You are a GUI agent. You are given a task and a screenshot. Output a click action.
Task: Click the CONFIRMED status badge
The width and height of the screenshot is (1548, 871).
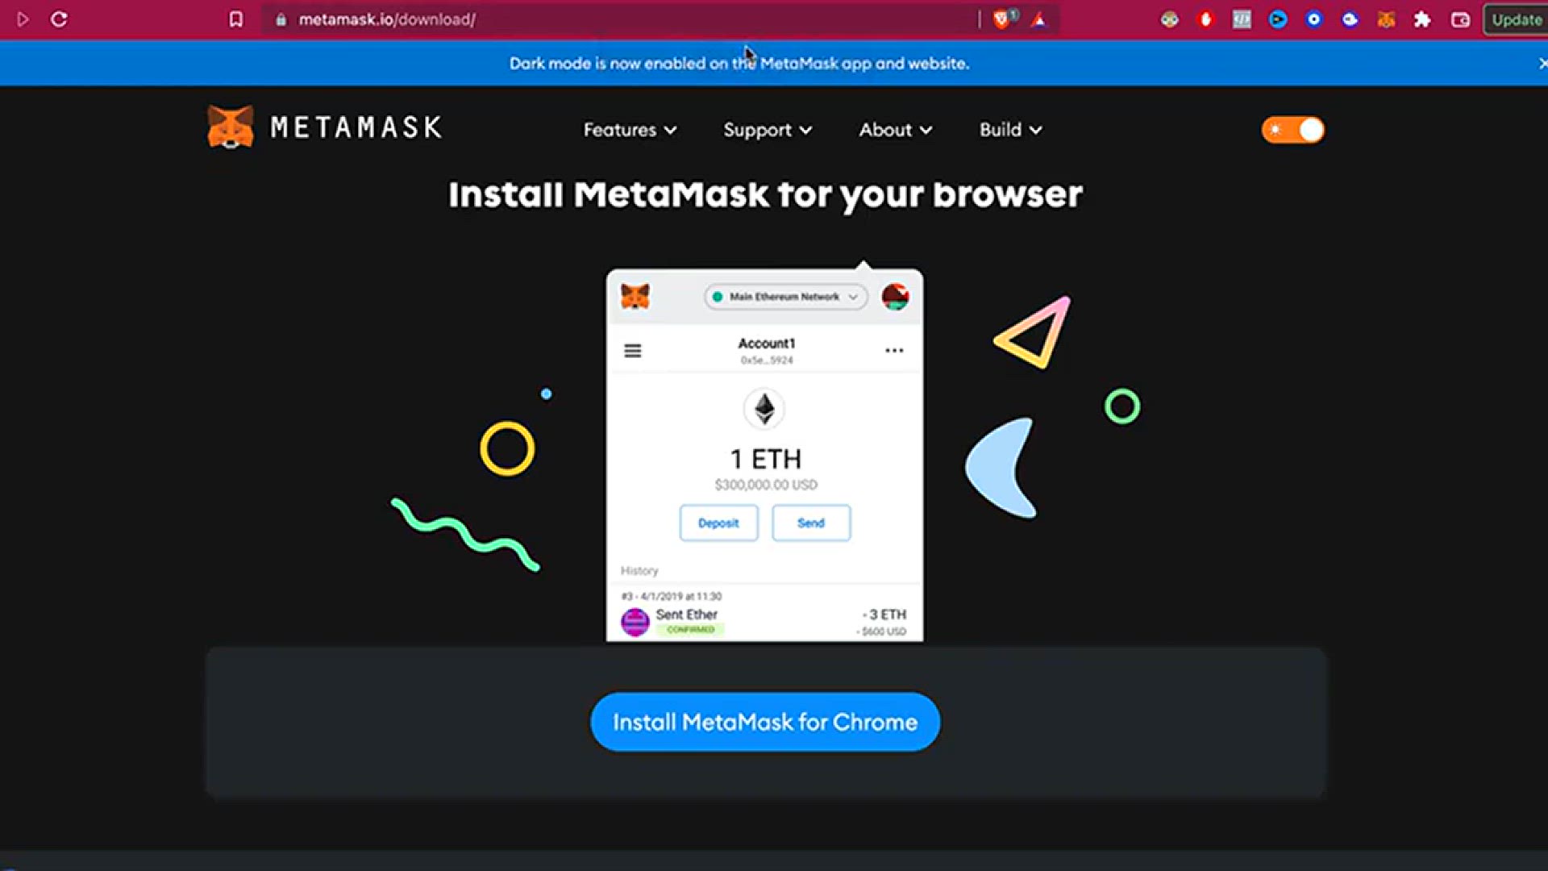pos(691,630)
